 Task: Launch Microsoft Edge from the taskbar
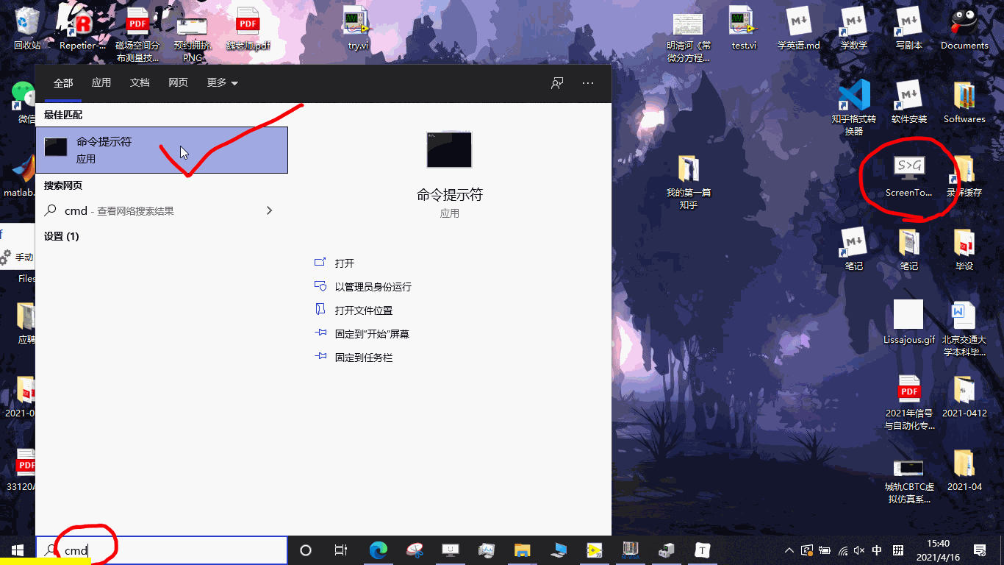point(379,550)
